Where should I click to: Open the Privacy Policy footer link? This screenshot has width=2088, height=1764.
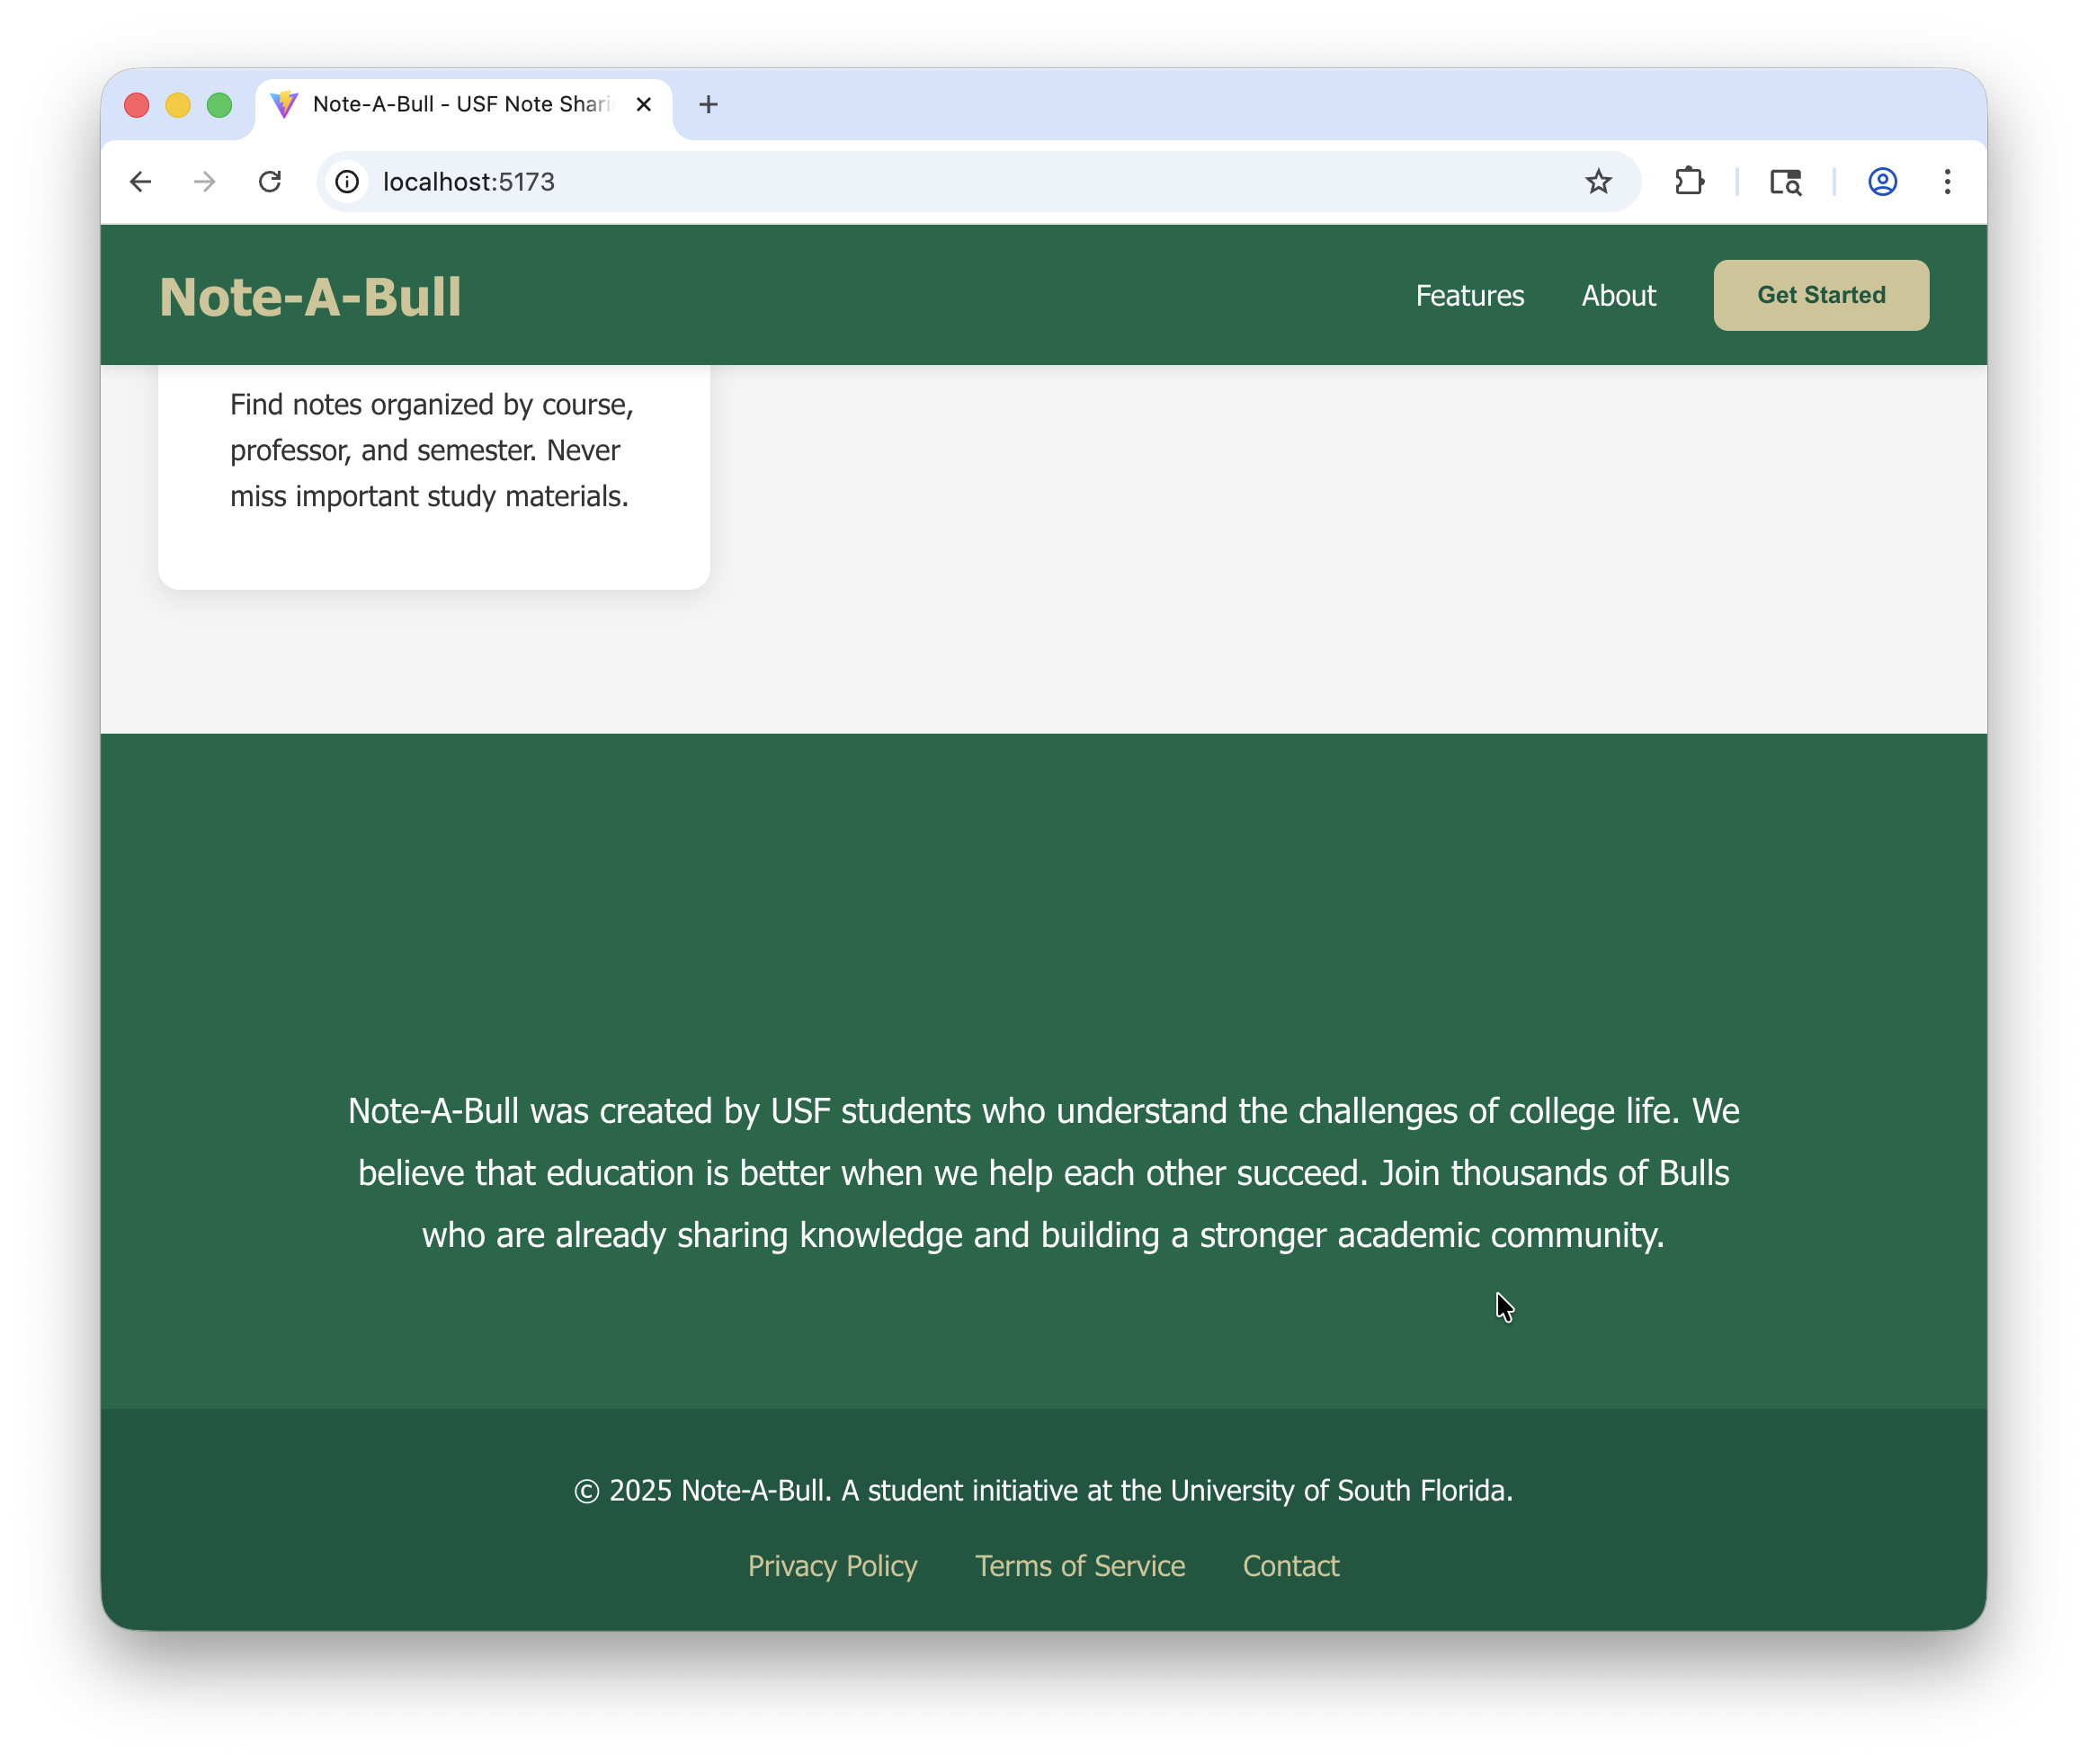[x=832, y=1566]
